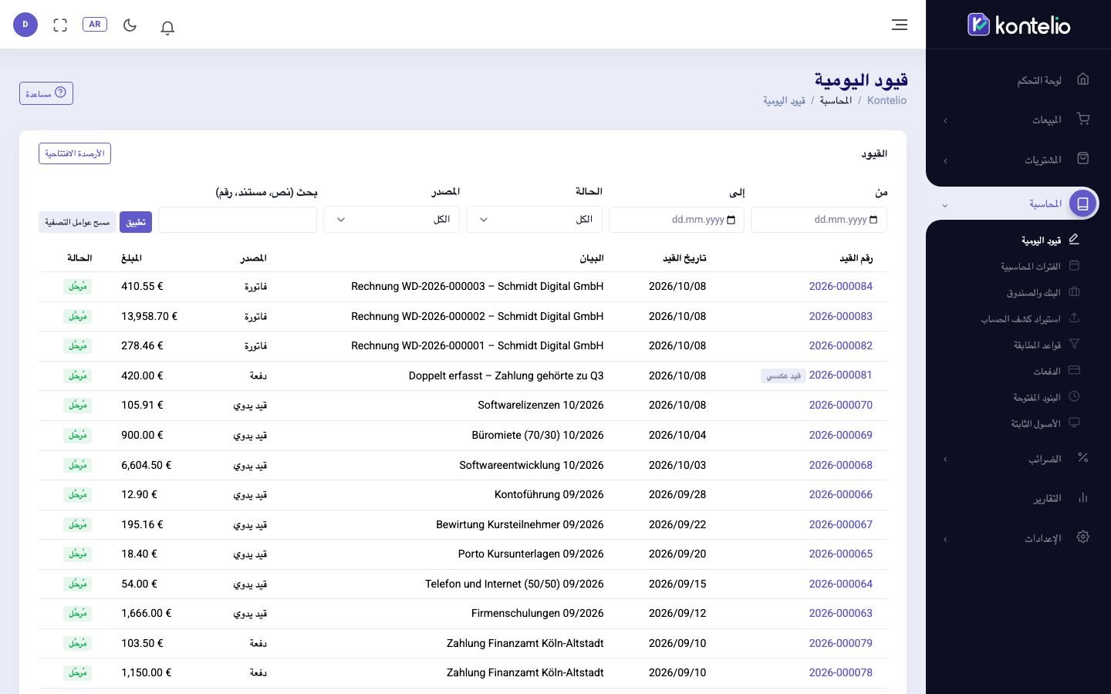Image resolution: width=1111 pixels, height=694 pixels.
Task: Switch to dark mode moon icon
Action: [130, 25]
